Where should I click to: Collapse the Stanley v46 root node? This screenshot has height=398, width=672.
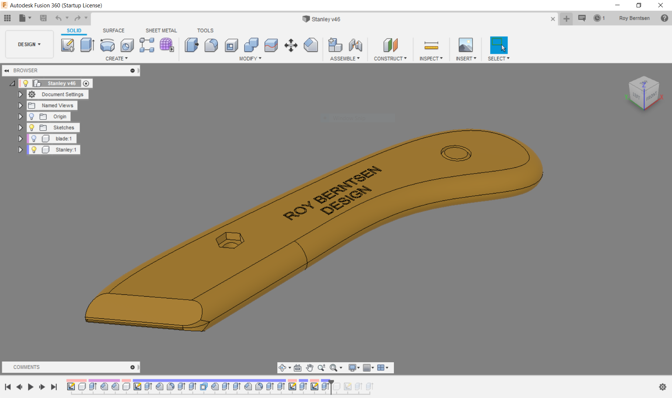[12, 83]
